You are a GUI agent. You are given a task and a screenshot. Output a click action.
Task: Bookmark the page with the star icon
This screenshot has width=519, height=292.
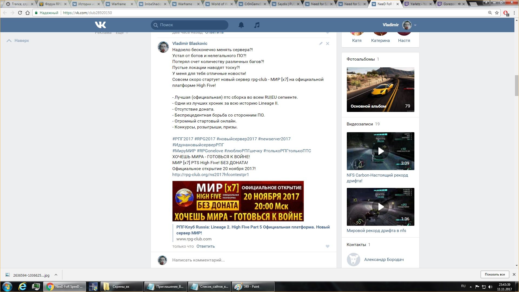497,13
